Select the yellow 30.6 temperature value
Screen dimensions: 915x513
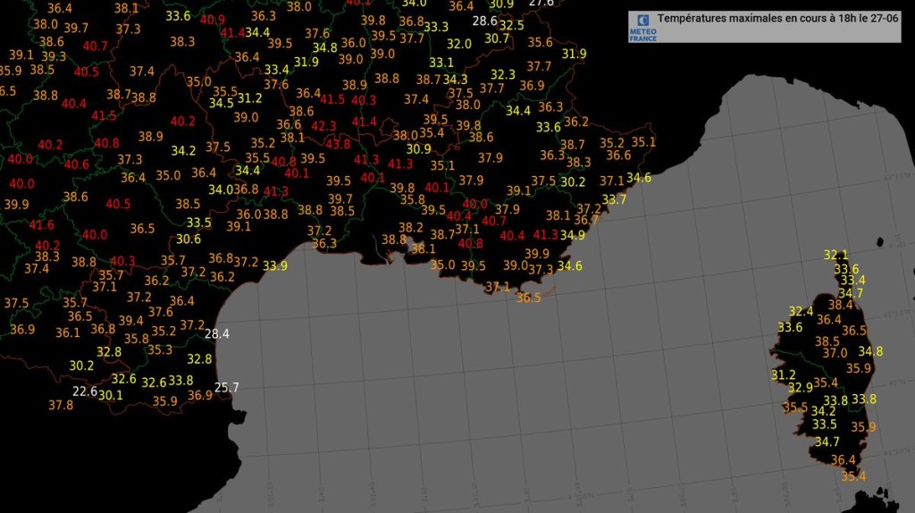[189, 240]
